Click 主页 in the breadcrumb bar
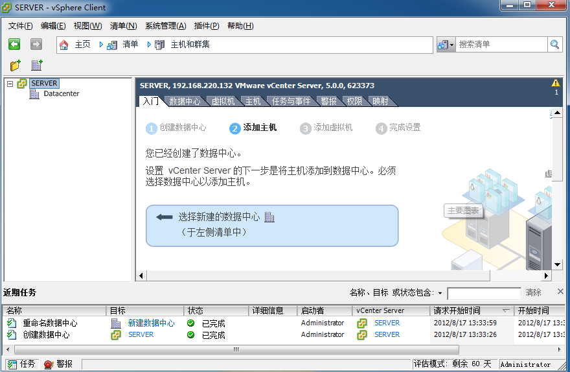The height and width of the screenshot is (372, 570). coord(82,45)
